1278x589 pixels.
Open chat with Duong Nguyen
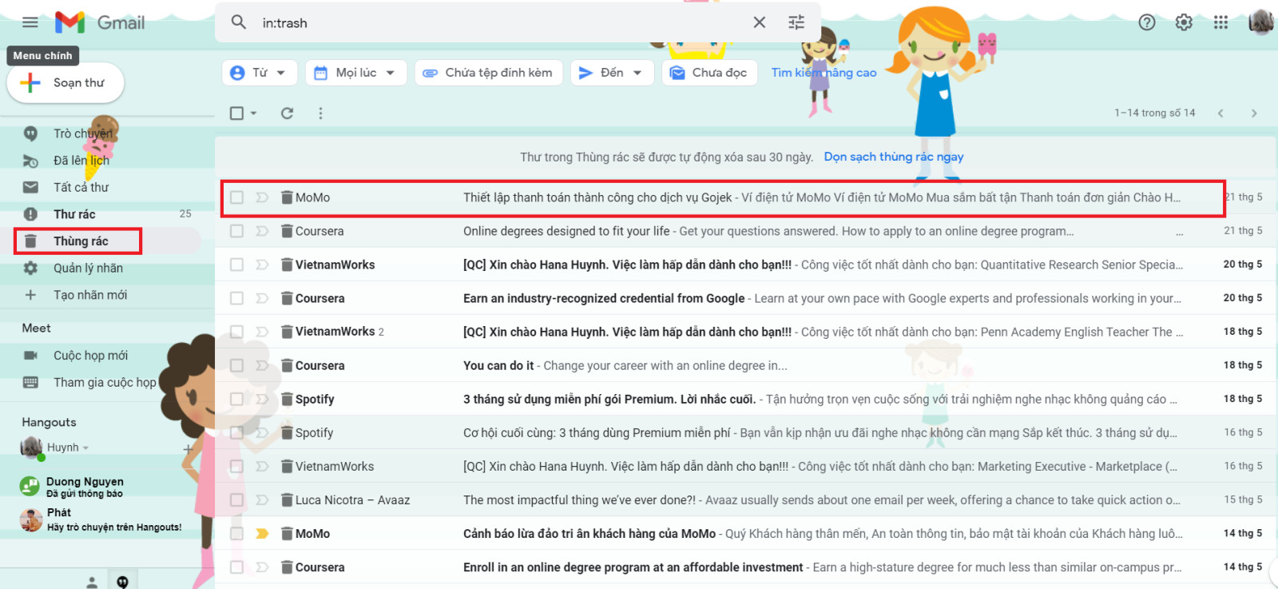[x=85, y=486]
